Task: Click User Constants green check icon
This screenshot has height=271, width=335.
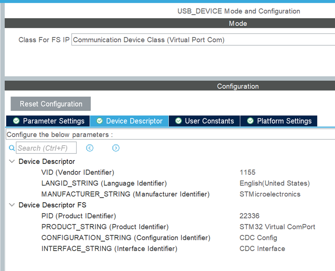Action: point(178,121)
